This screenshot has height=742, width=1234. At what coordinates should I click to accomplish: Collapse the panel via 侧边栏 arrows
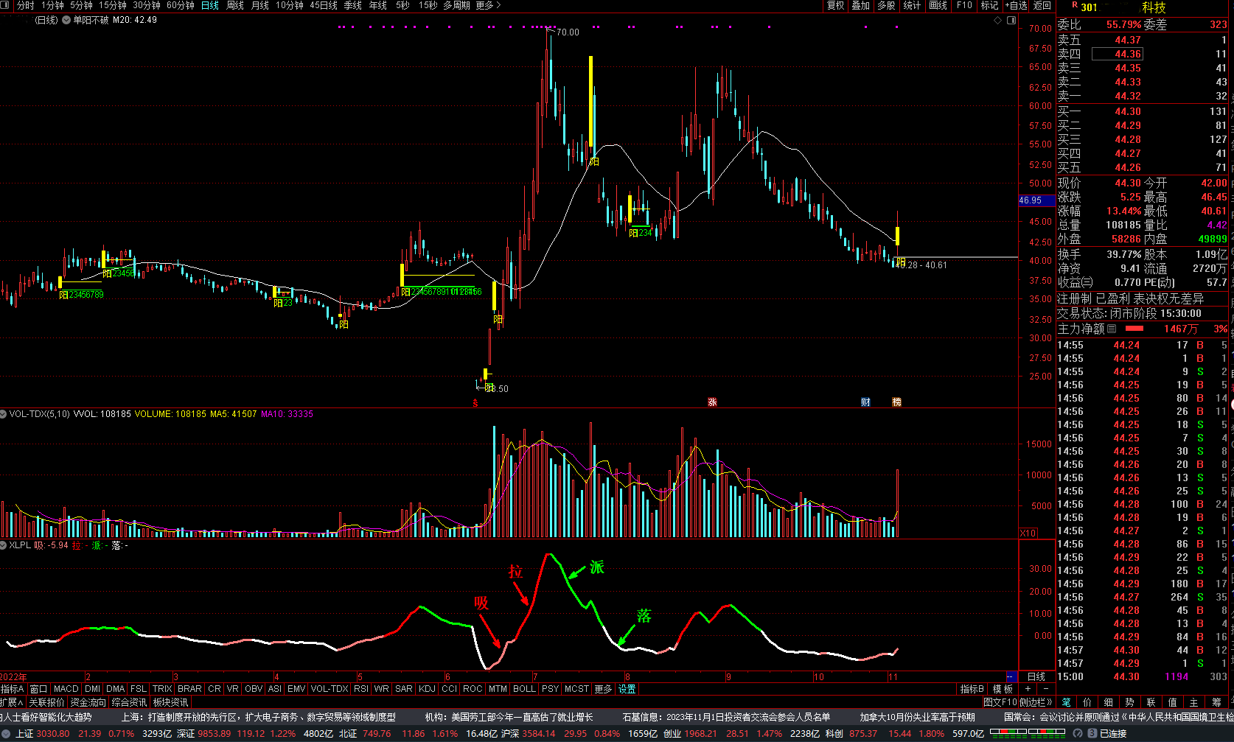[1036, 702]
